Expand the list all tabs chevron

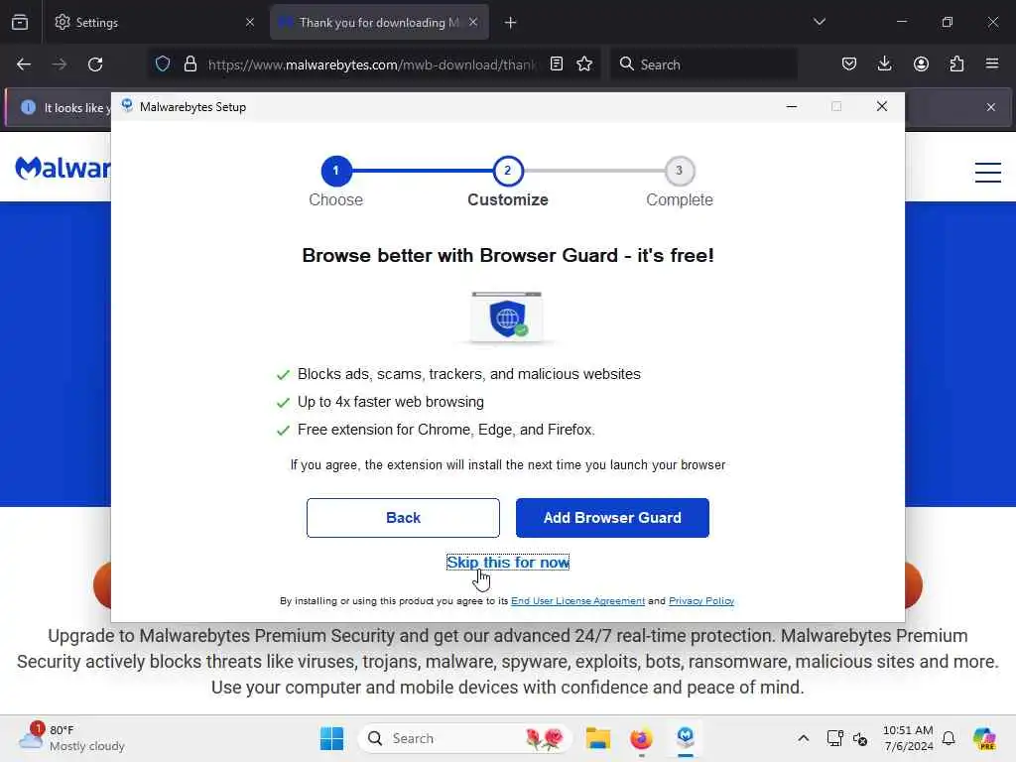819,22
